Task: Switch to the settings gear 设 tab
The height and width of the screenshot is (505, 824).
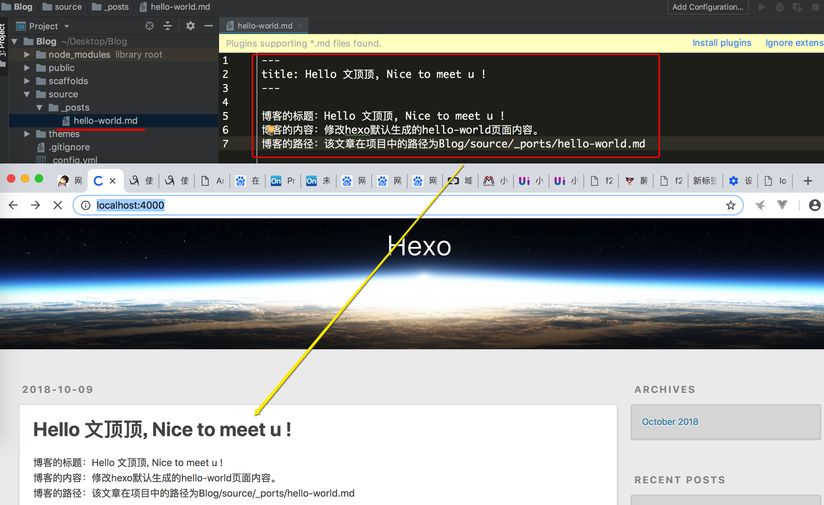Action: coord(741,181)
